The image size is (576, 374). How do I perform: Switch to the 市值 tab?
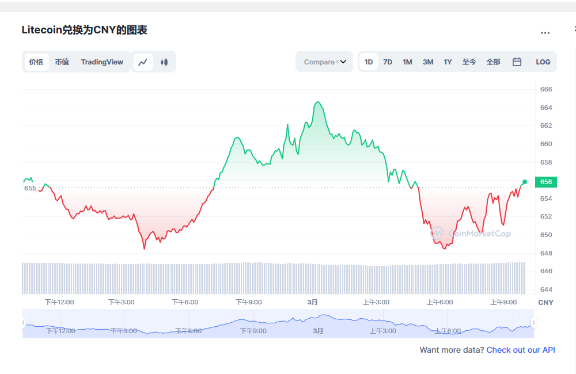pos(62,62)
